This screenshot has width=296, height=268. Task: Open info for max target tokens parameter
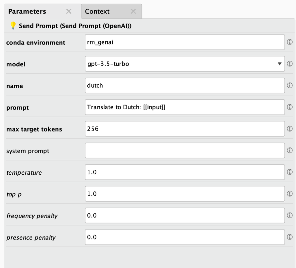point(290,129)
